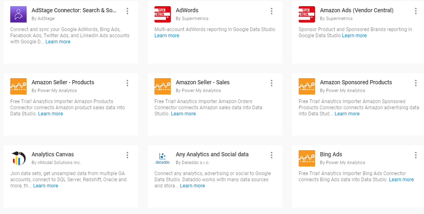Select the Amazon Sponsored Products title
This screenshot has height=214, width=424.
356,82
